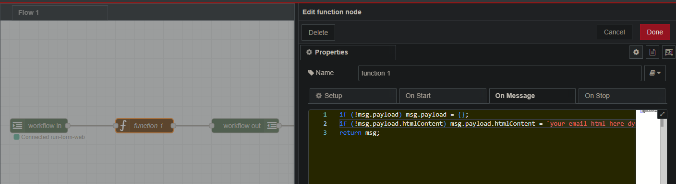
Task: Click the 'Connected run-form-web' status text
Action: pos(53,137)
